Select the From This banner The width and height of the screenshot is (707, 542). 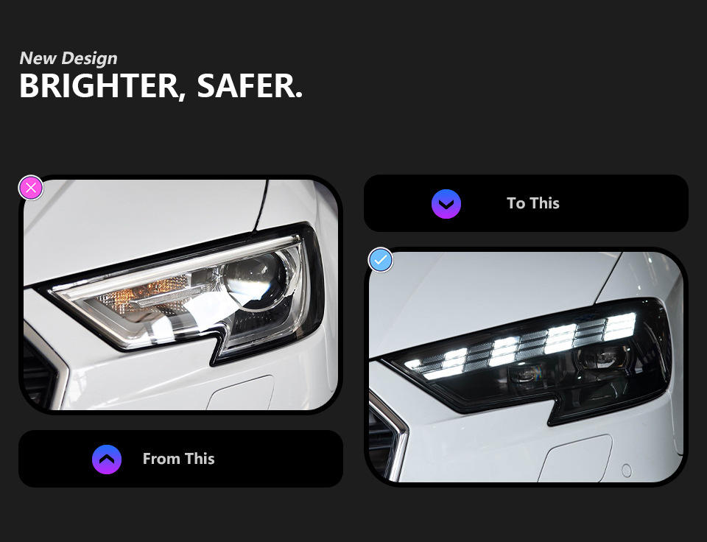(180, 459)
